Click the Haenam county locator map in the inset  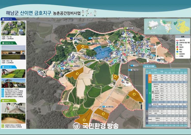tap(166, 26)
